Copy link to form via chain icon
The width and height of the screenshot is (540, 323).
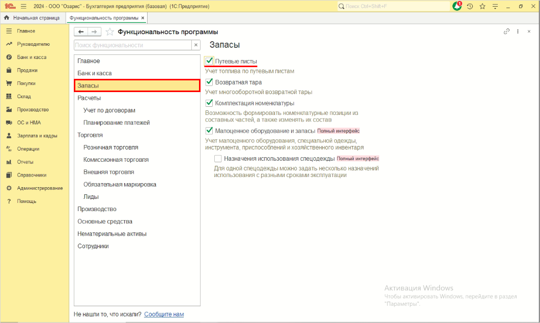coord(506,32)
